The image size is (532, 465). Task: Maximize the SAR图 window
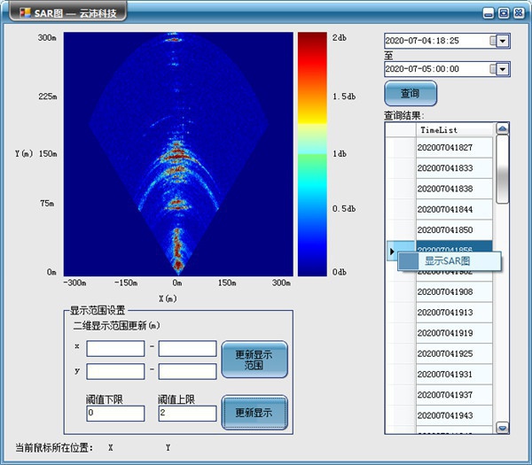click(x=503, y=12)
